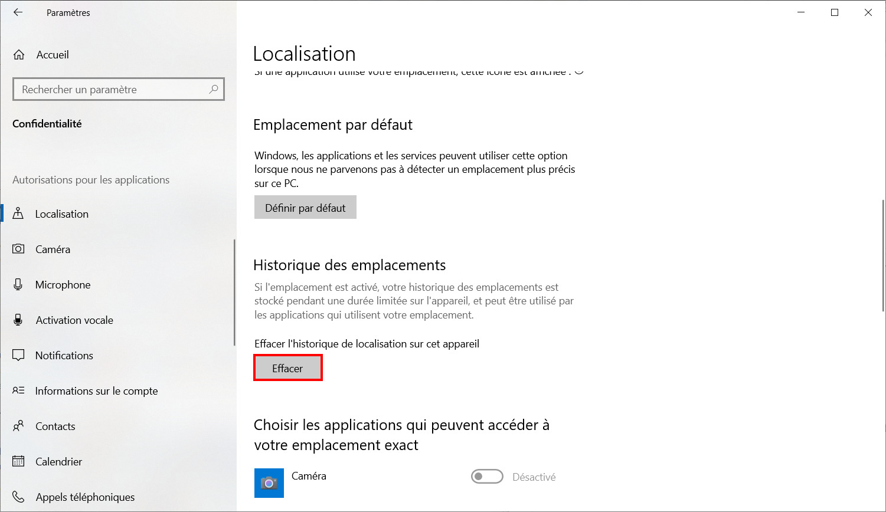Click the Caméra app icon in the apps list
Screen dimensions: 886x512
(269, 483)
